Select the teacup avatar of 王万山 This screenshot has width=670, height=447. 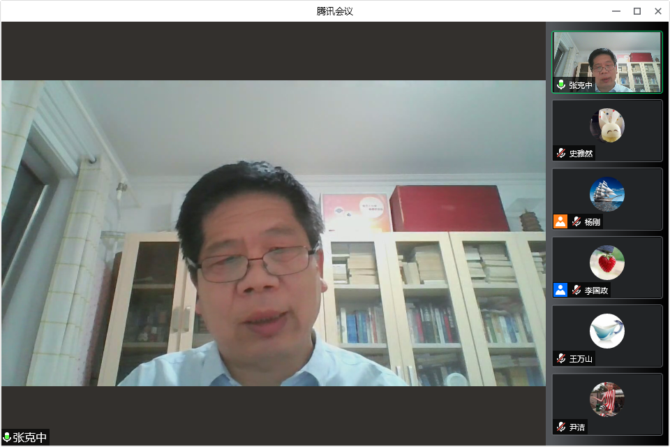tap(607, 331)
